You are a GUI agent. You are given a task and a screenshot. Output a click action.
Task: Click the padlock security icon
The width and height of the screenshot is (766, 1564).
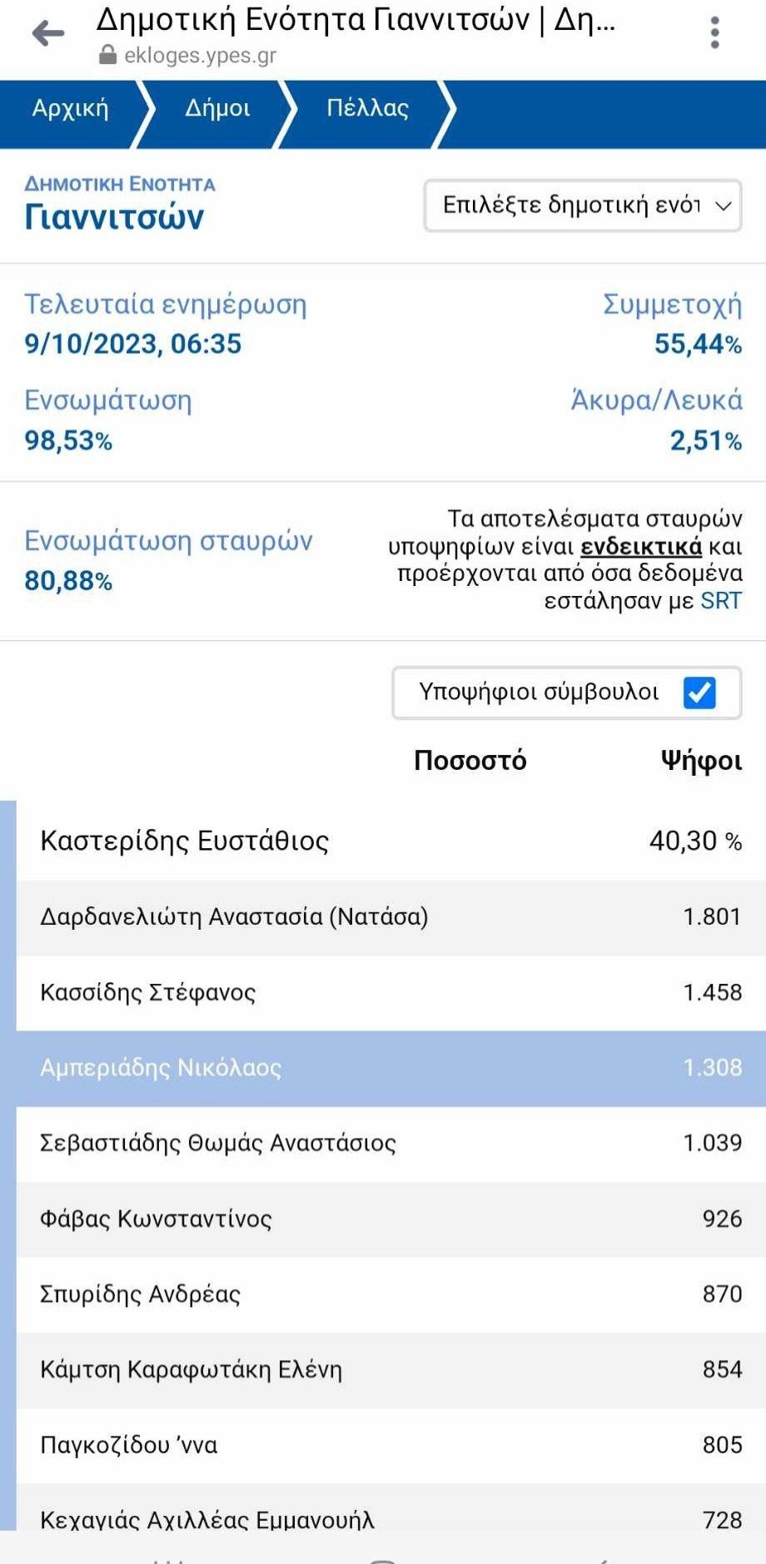coord(107,56)
